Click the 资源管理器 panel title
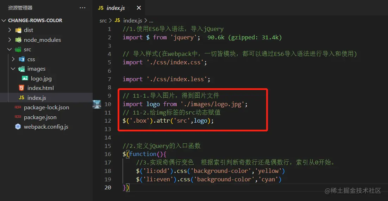The image size is (388, 201). click(x=20, y=8)
